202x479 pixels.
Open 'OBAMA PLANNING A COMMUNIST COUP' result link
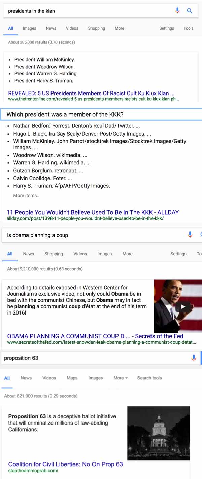pos(95,336)
